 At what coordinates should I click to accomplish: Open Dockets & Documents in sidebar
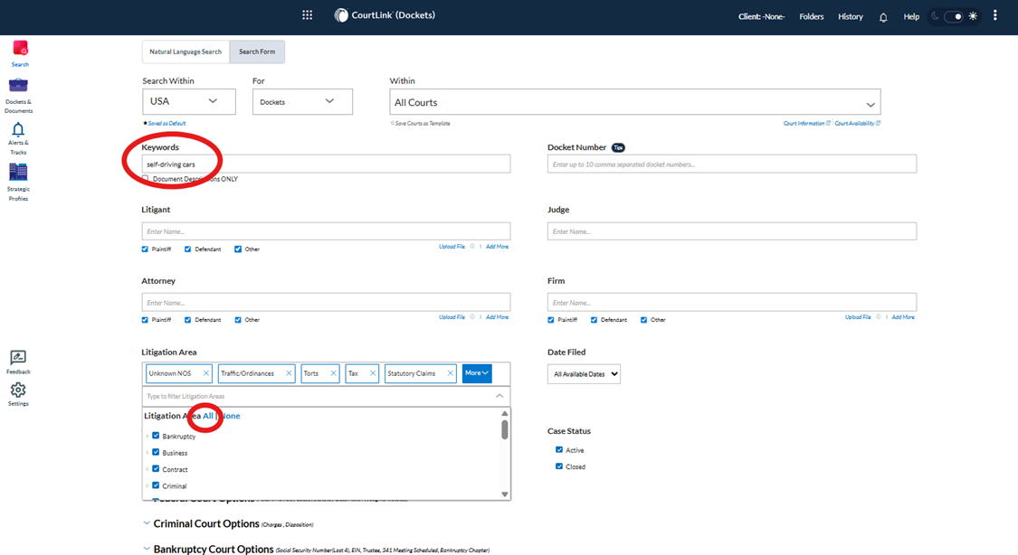[x=18, y=87]
